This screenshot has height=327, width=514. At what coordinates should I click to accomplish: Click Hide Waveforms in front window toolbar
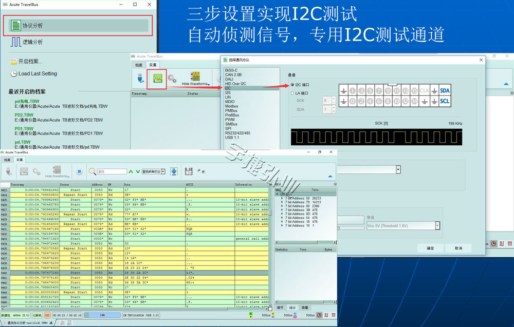point(57,171)
